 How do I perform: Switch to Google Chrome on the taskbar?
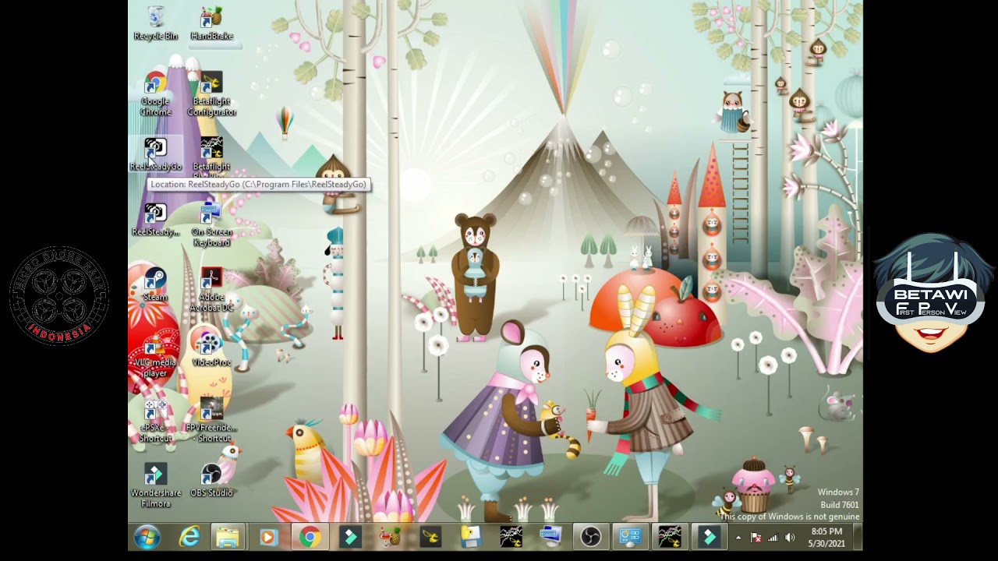(310, 537)
